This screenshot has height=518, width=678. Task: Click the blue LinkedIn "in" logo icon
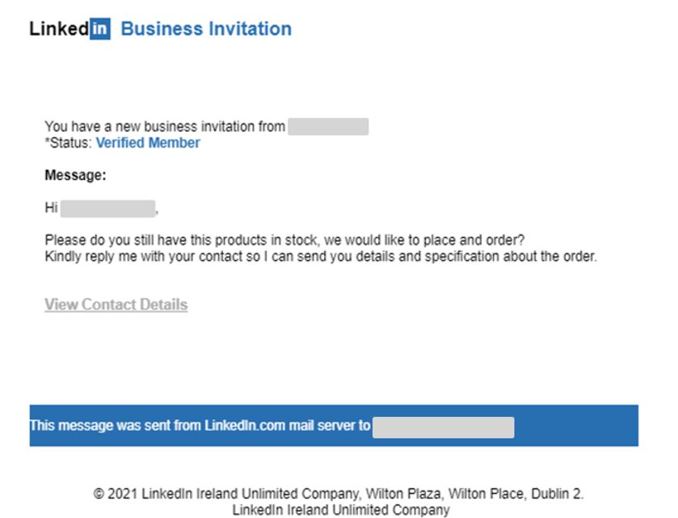100,29
